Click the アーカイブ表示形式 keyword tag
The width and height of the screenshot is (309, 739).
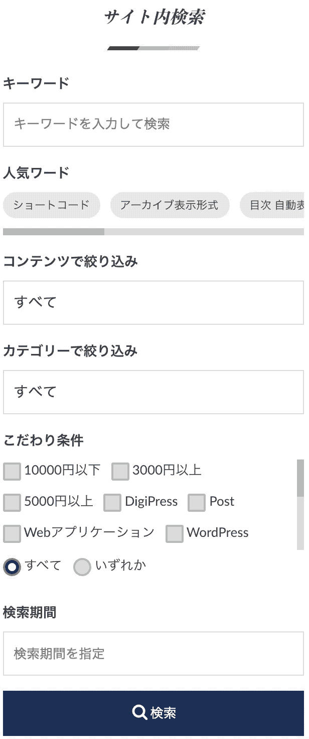coord(170,205)
